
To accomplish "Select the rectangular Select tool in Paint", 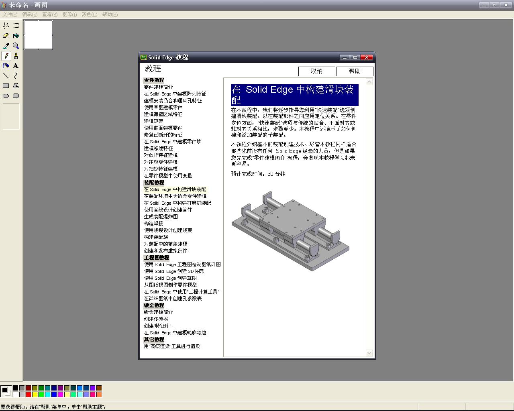I will (x=16, y=26).
